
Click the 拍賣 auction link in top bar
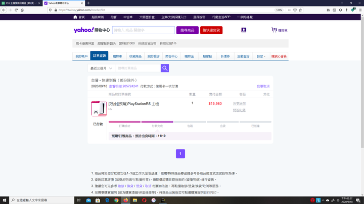114,17
